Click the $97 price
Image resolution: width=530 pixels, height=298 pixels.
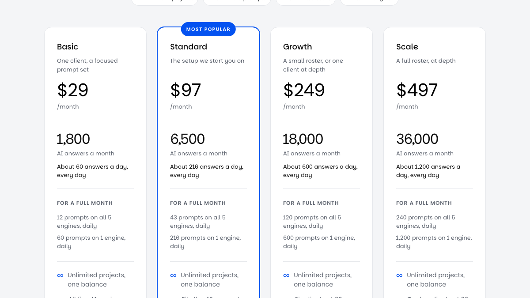coord(185,90)
